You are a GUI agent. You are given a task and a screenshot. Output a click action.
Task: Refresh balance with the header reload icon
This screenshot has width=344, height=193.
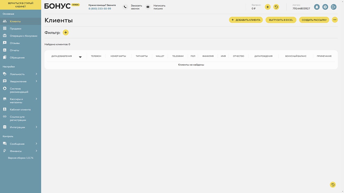pyautogui.click(x=276, y=7)
